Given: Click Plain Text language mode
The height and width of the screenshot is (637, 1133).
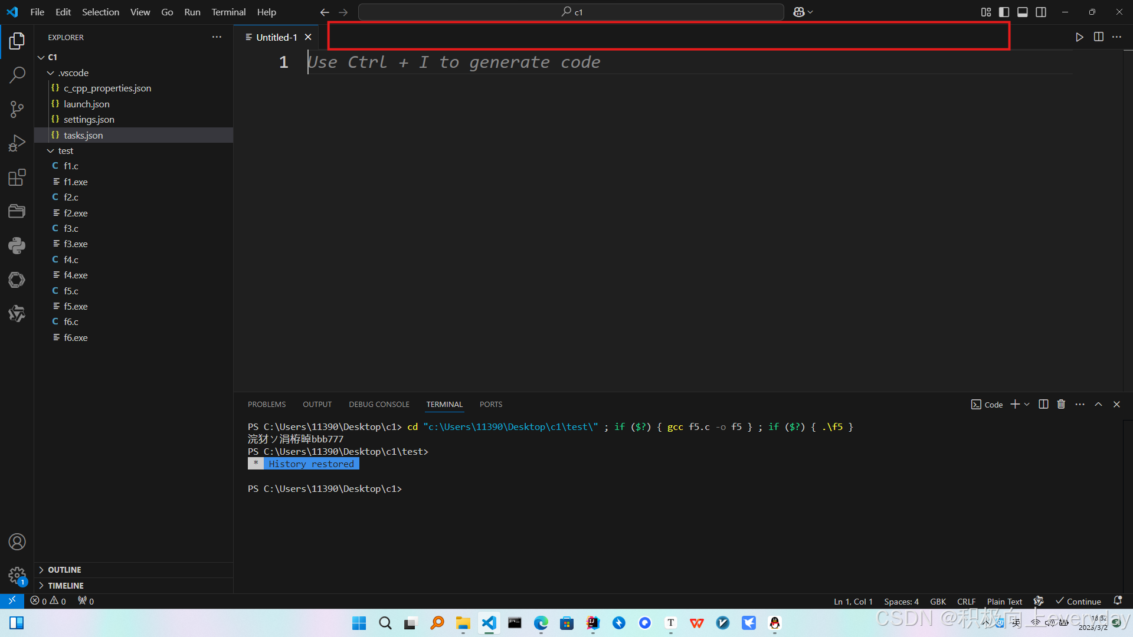Looking at the screenshot, I should pyautogui.click(x=1004, y=602).
